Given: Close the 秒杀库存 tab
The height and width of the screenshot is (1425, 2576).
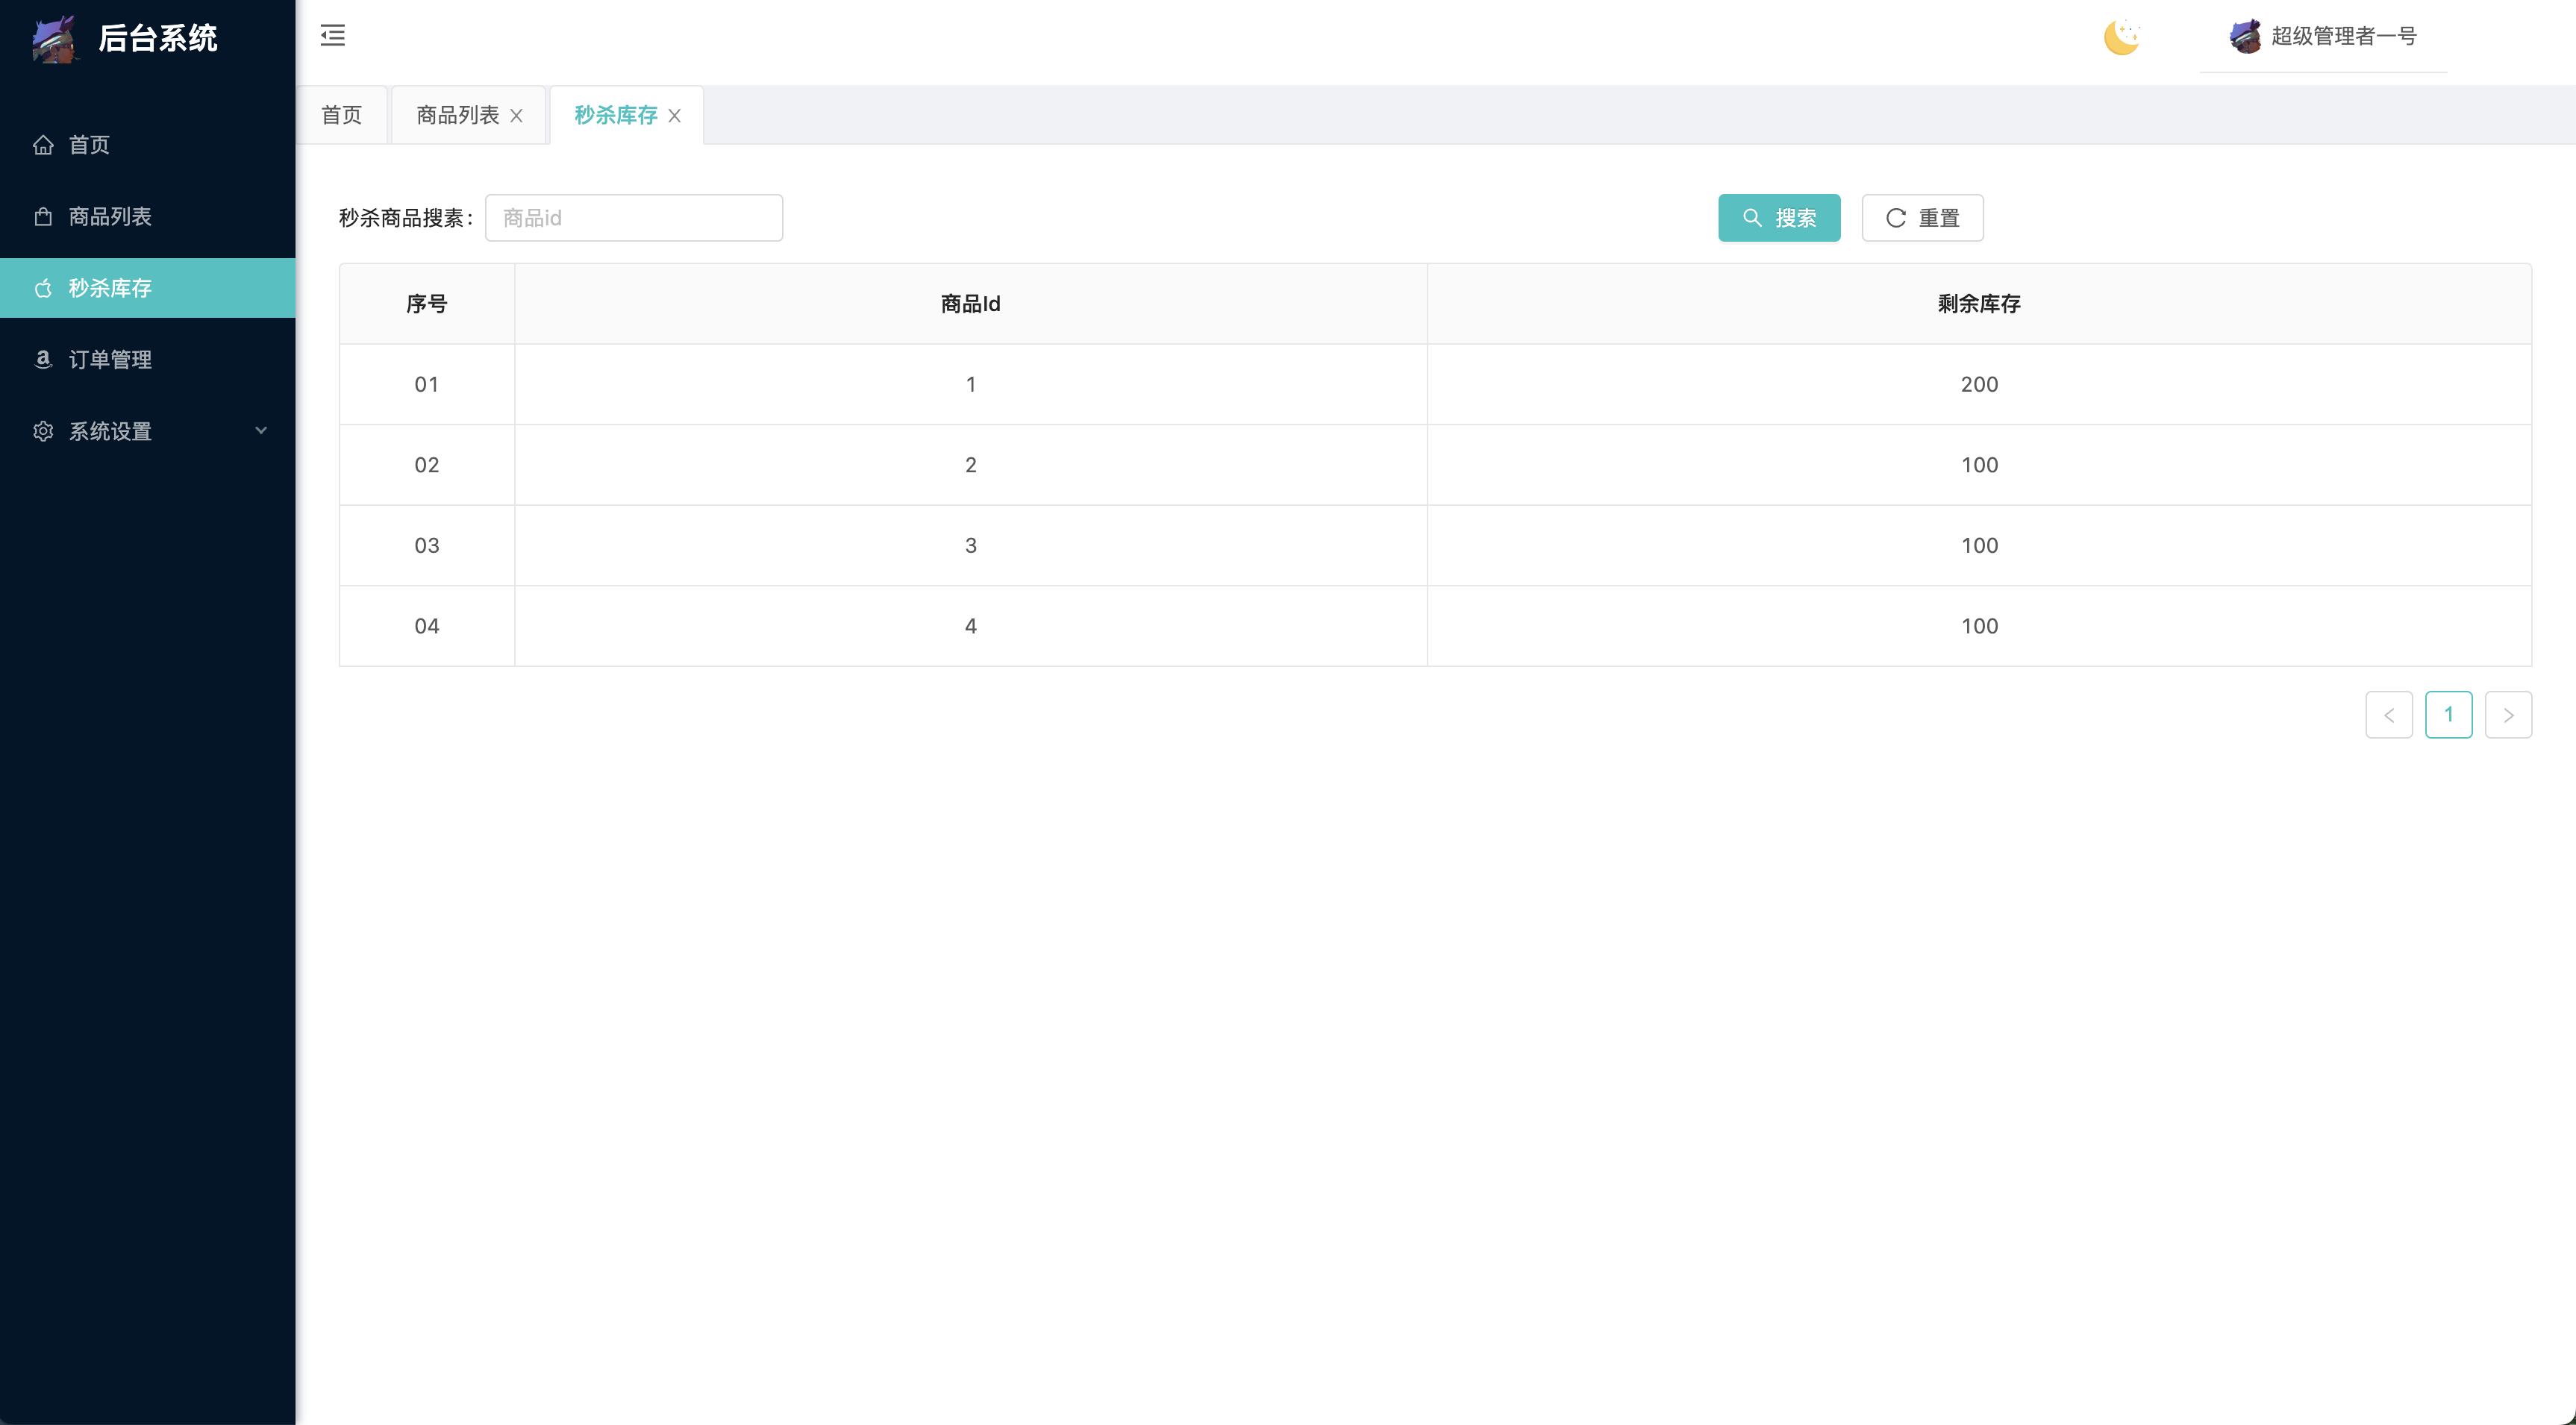Looking at the screenshot, I should (675, 116).
